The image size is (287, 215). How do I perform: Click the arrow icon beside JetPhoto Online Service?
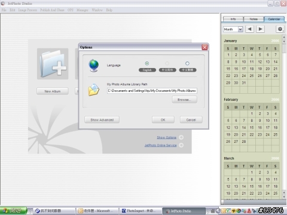[181, 145]
